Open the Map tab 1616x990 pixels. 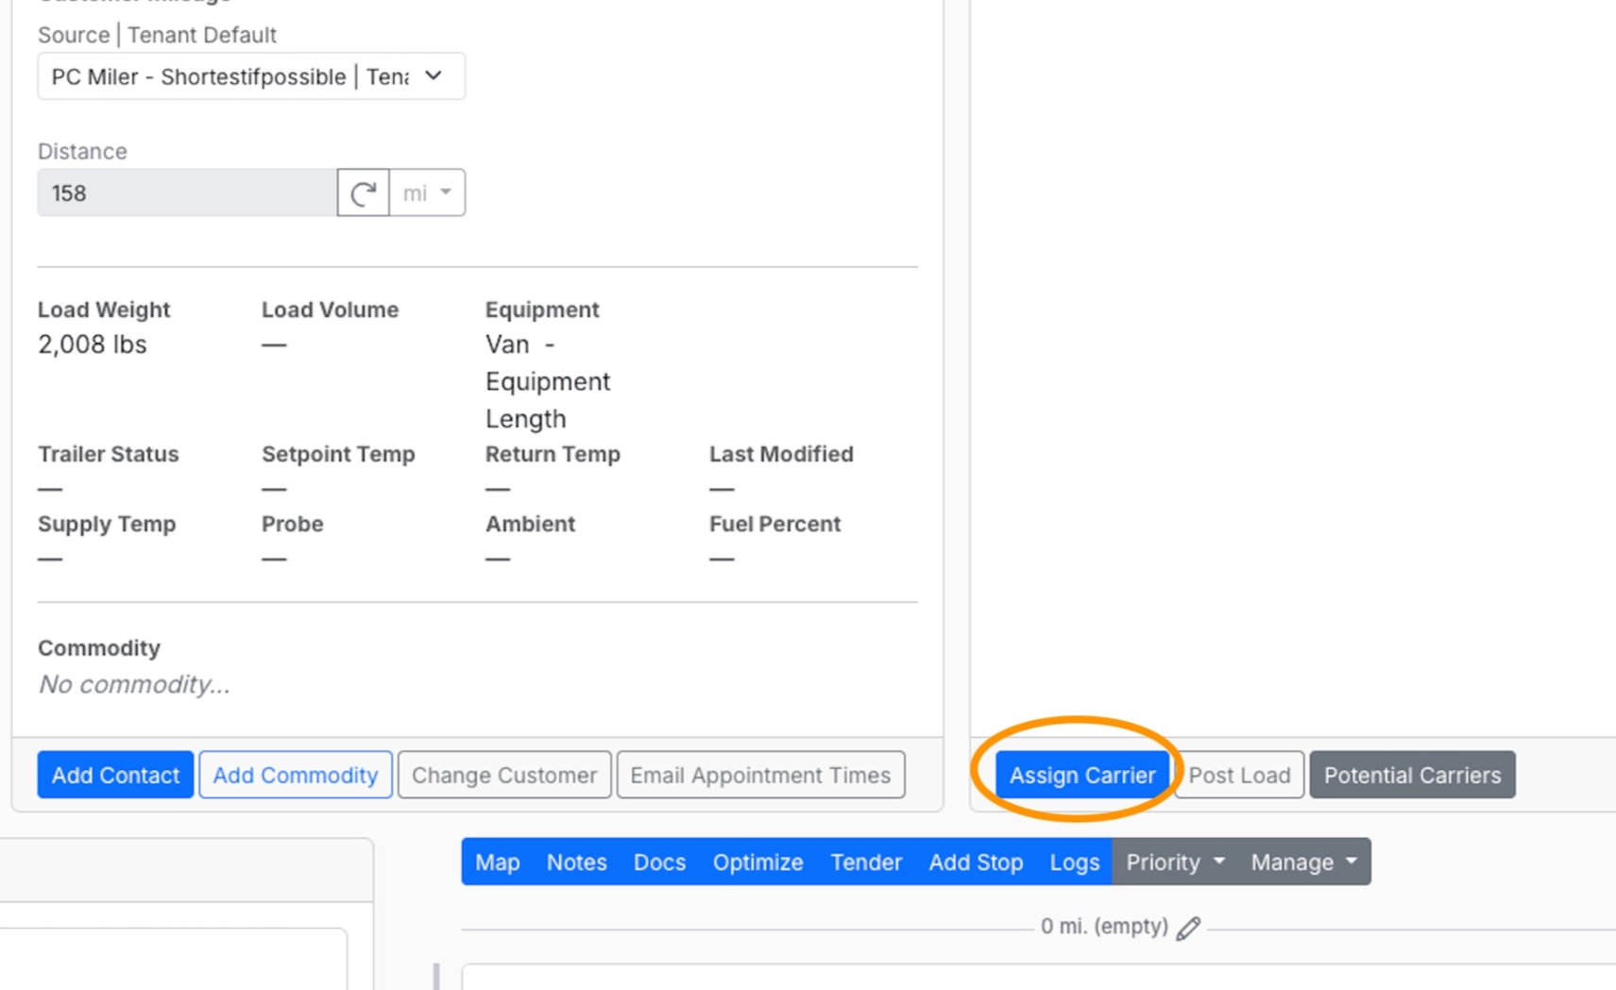point(498,862)
